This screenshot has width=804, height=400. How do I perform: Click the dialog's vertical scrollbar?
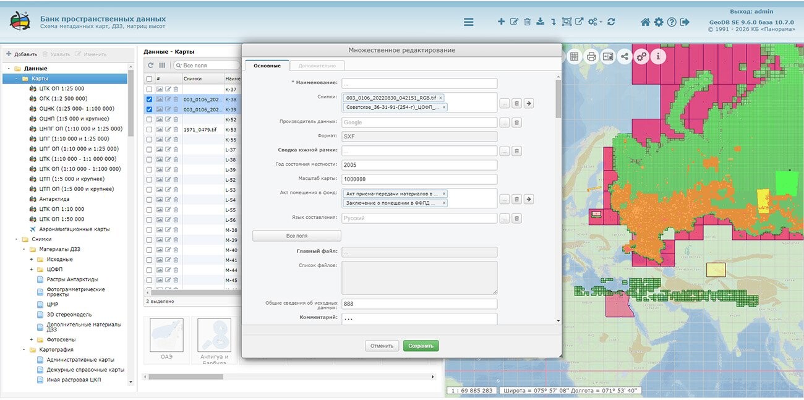(558, 99)
